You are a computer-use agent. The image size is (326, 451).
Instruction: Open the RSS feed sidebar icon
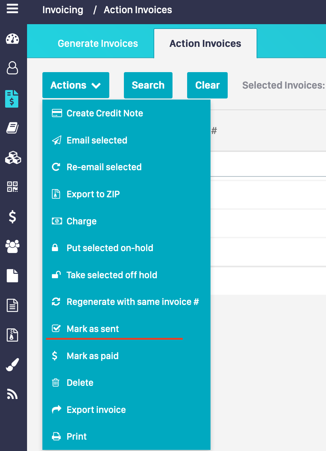(12, 394)
